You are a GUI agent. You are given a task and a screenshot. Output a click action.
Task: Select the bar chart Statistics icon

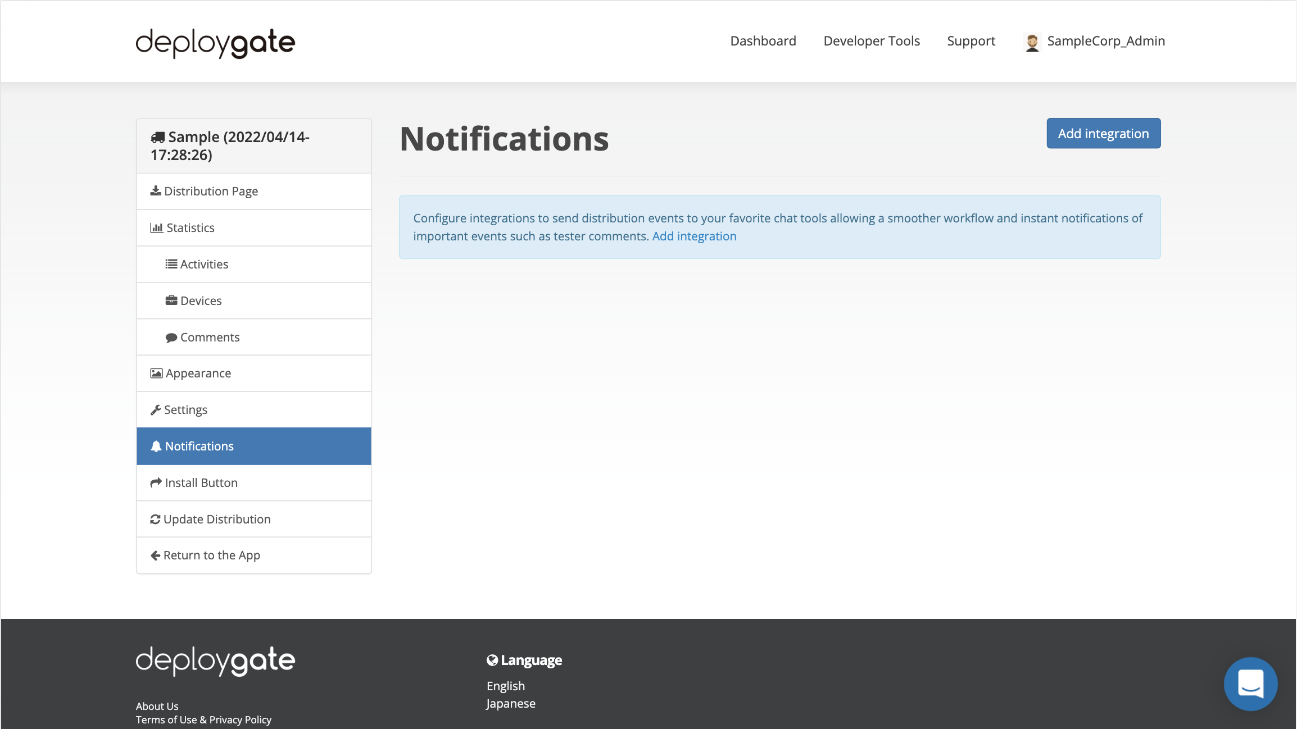[x=156, y=227]
